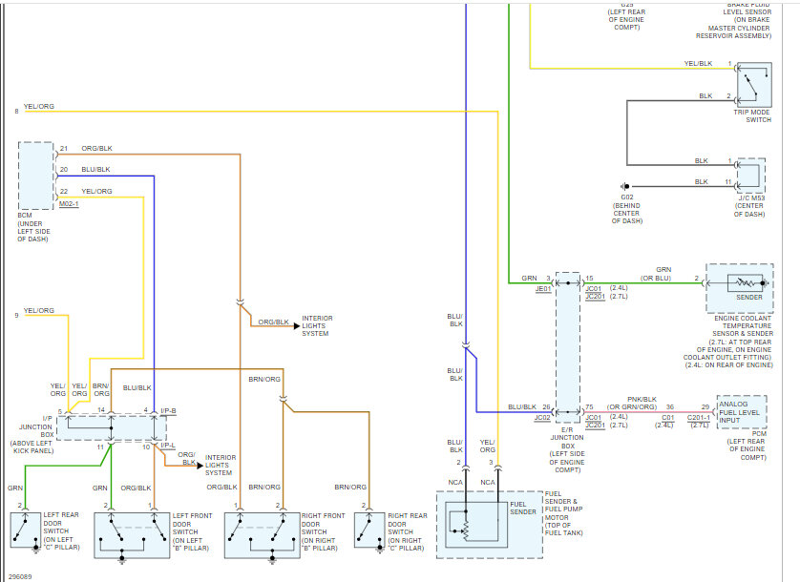Select the GRN label at E/R box pin 3
Screen dimensions: 800x582
tap(529, 278)
